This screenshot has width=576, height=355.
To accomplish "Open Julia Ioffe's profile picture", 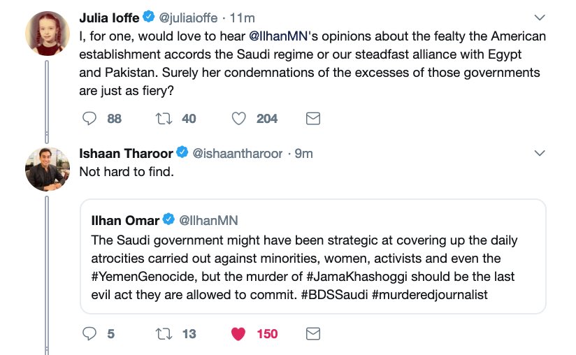I will [x=48, y=34].
